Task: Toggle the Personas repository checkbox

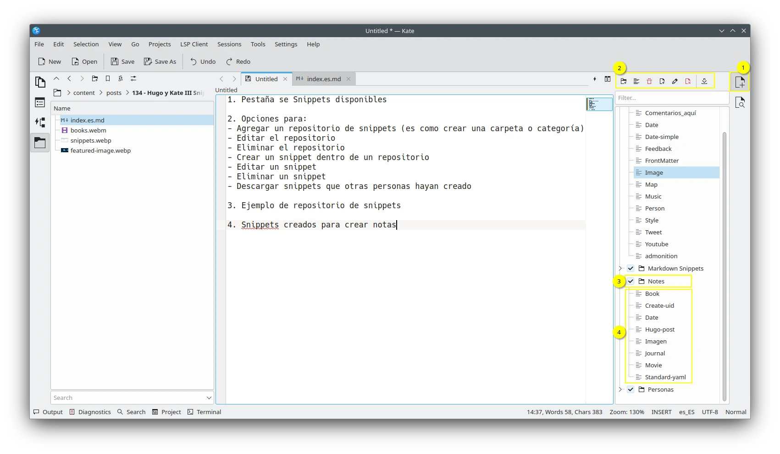Action: (631, 389)
